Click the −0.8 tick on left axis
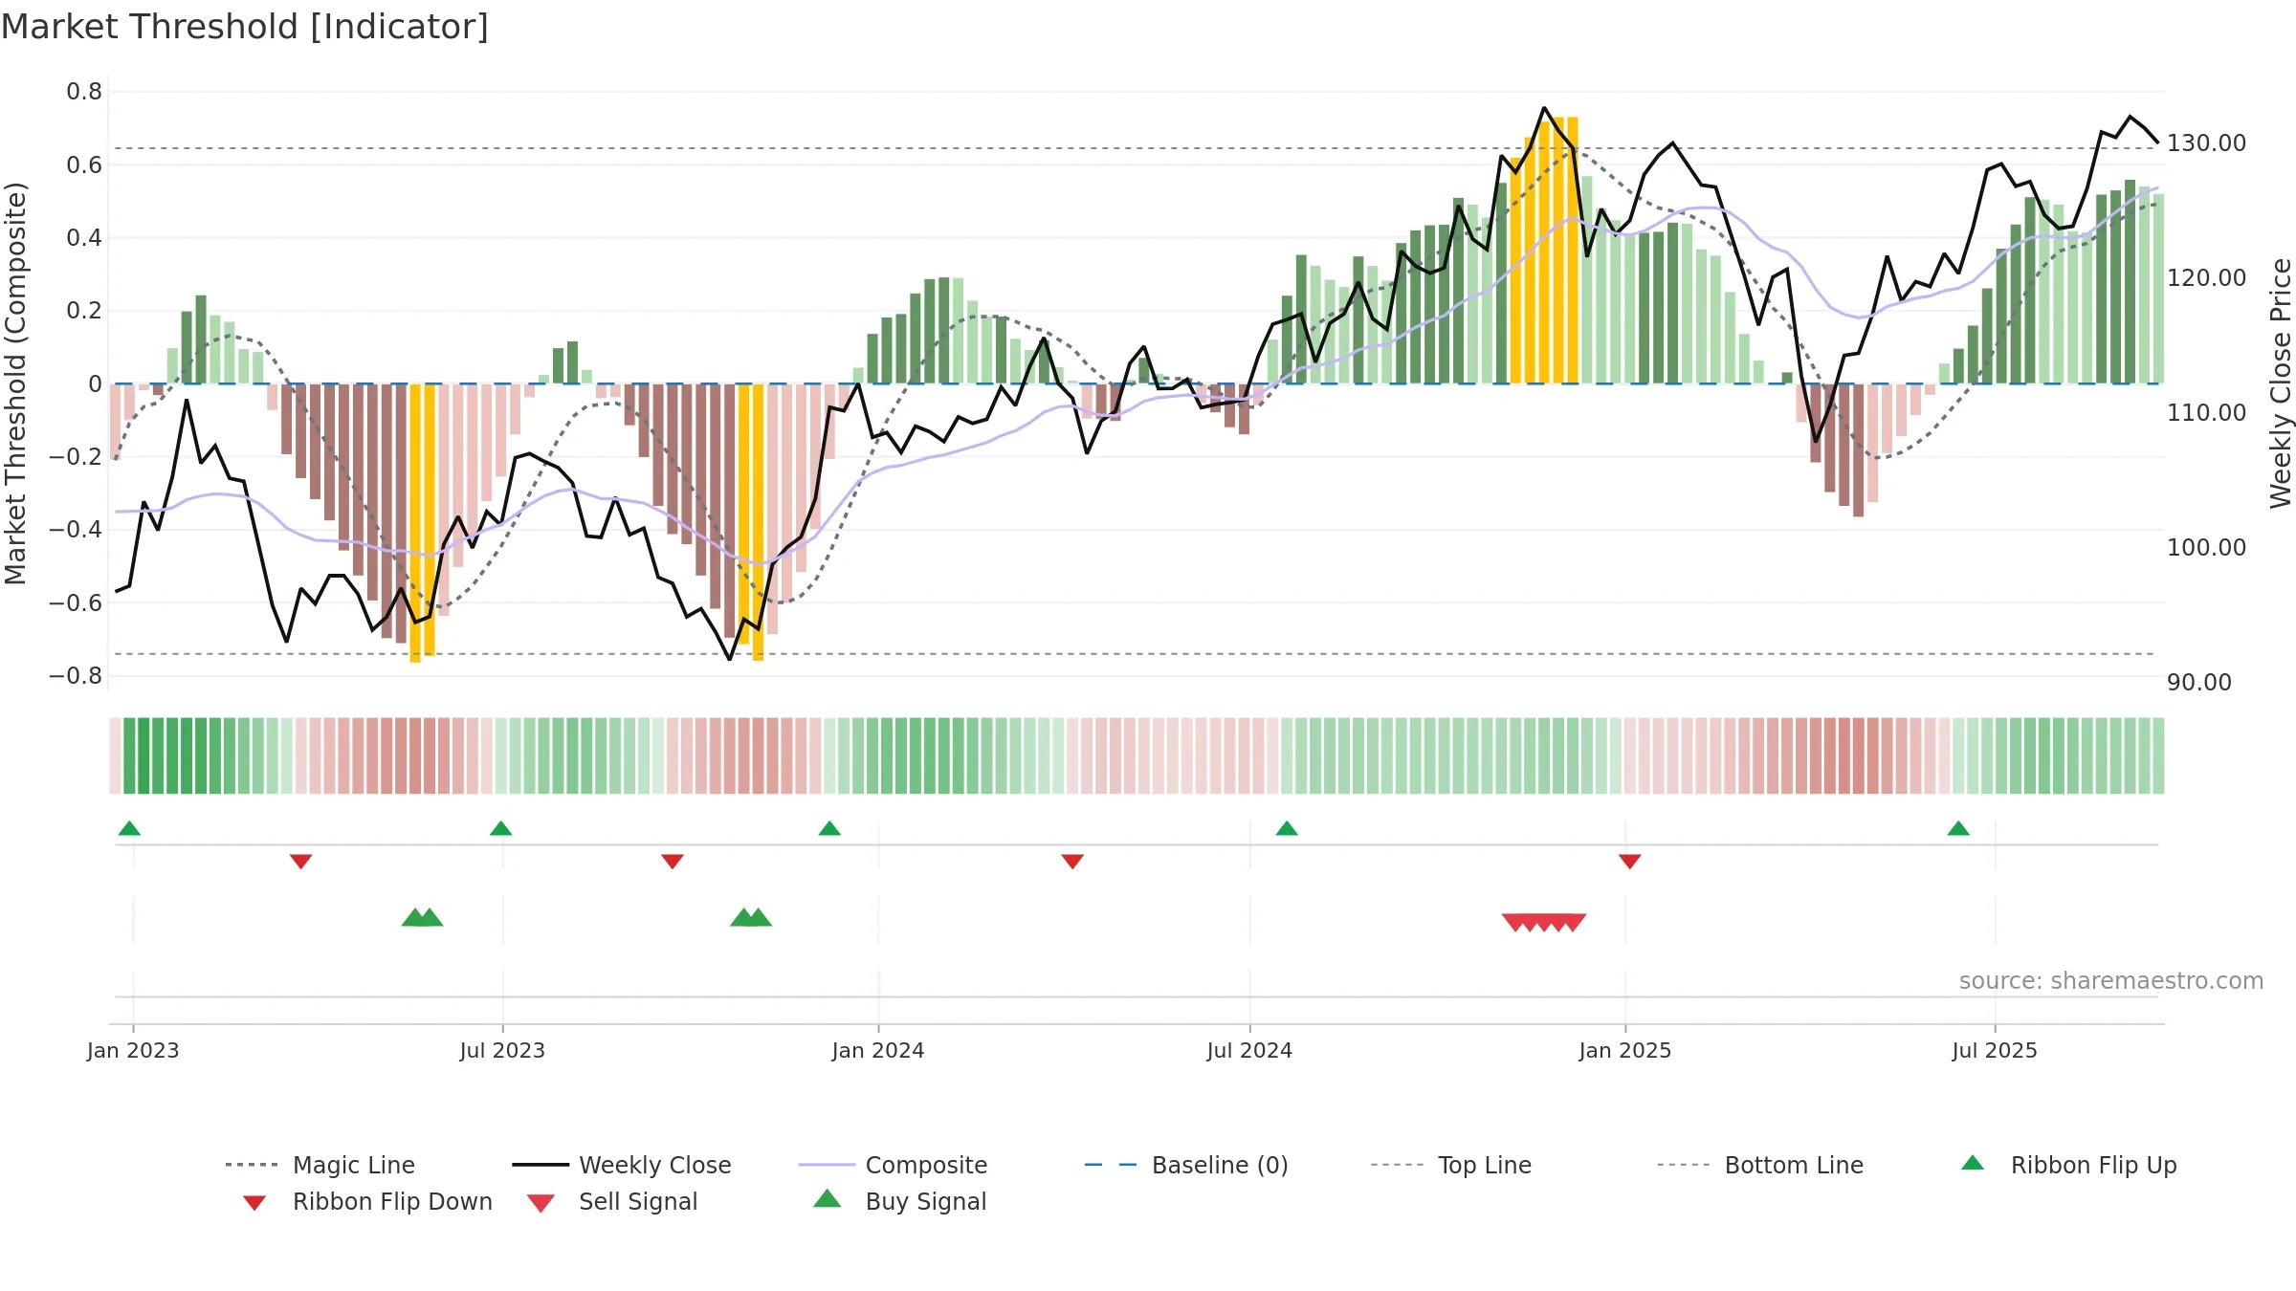 tap(76, 676)
